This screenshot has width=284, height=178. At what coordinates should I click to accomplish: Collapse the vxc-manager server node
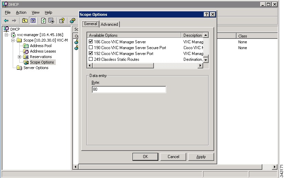[6, 35]
